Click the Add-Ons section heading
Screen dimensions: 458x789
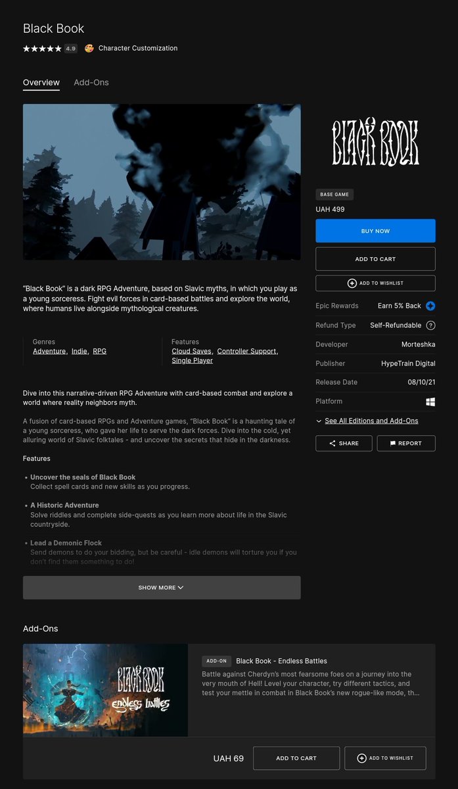[x=41, y=629]
